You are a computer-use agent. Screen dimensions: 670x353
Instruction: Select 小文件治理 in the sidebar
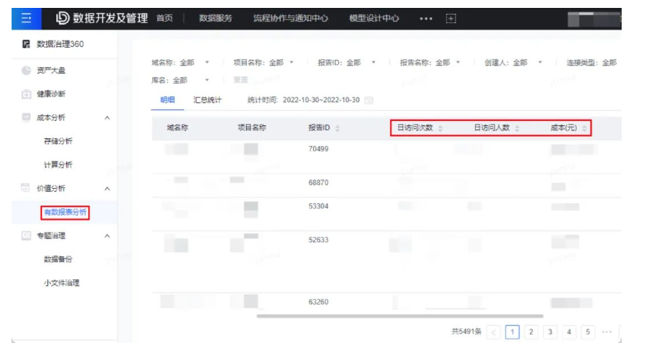pyautogui.click(x=61, y=282)
